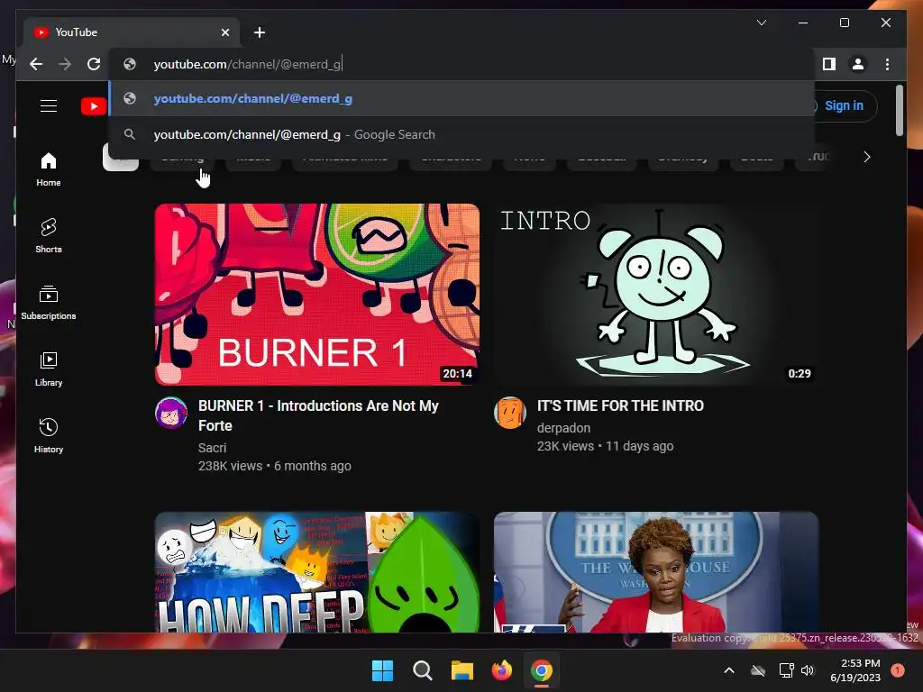Launch Firefox from the taskbar
This screenshot has height=692, width=923.
pyautogui.click(x=501, y=670)
